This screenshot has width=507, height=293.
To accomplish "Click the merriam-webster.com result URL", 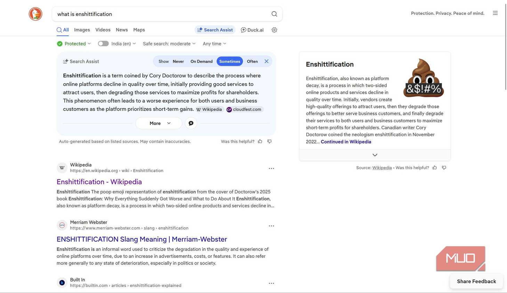I will (129, 228).
